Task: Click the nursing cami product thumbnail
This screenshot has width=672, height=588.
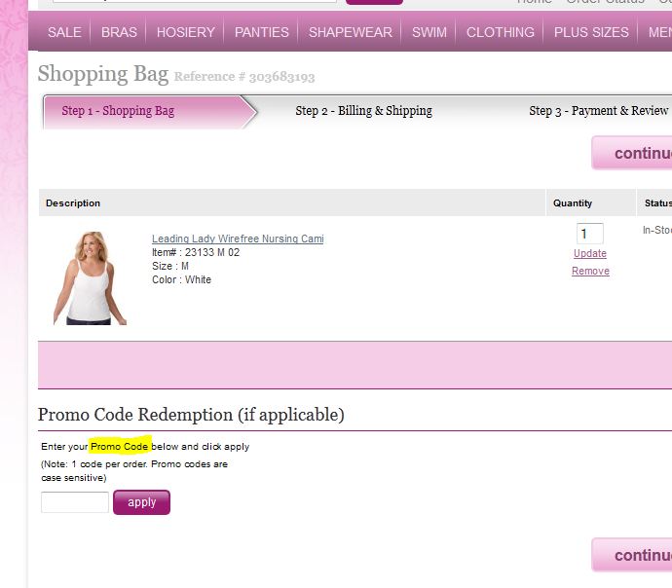Action: [x=90, y=278]
